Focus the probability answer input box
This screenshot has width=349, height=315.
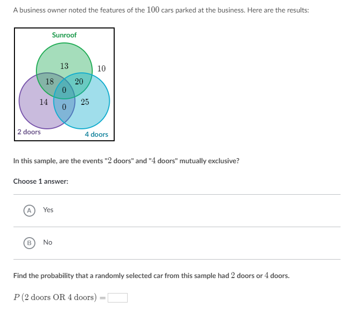coord(118,298)
